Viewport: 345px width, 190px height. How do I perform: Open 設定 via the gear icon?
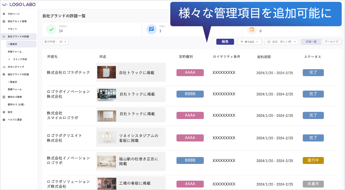point(4,112)
